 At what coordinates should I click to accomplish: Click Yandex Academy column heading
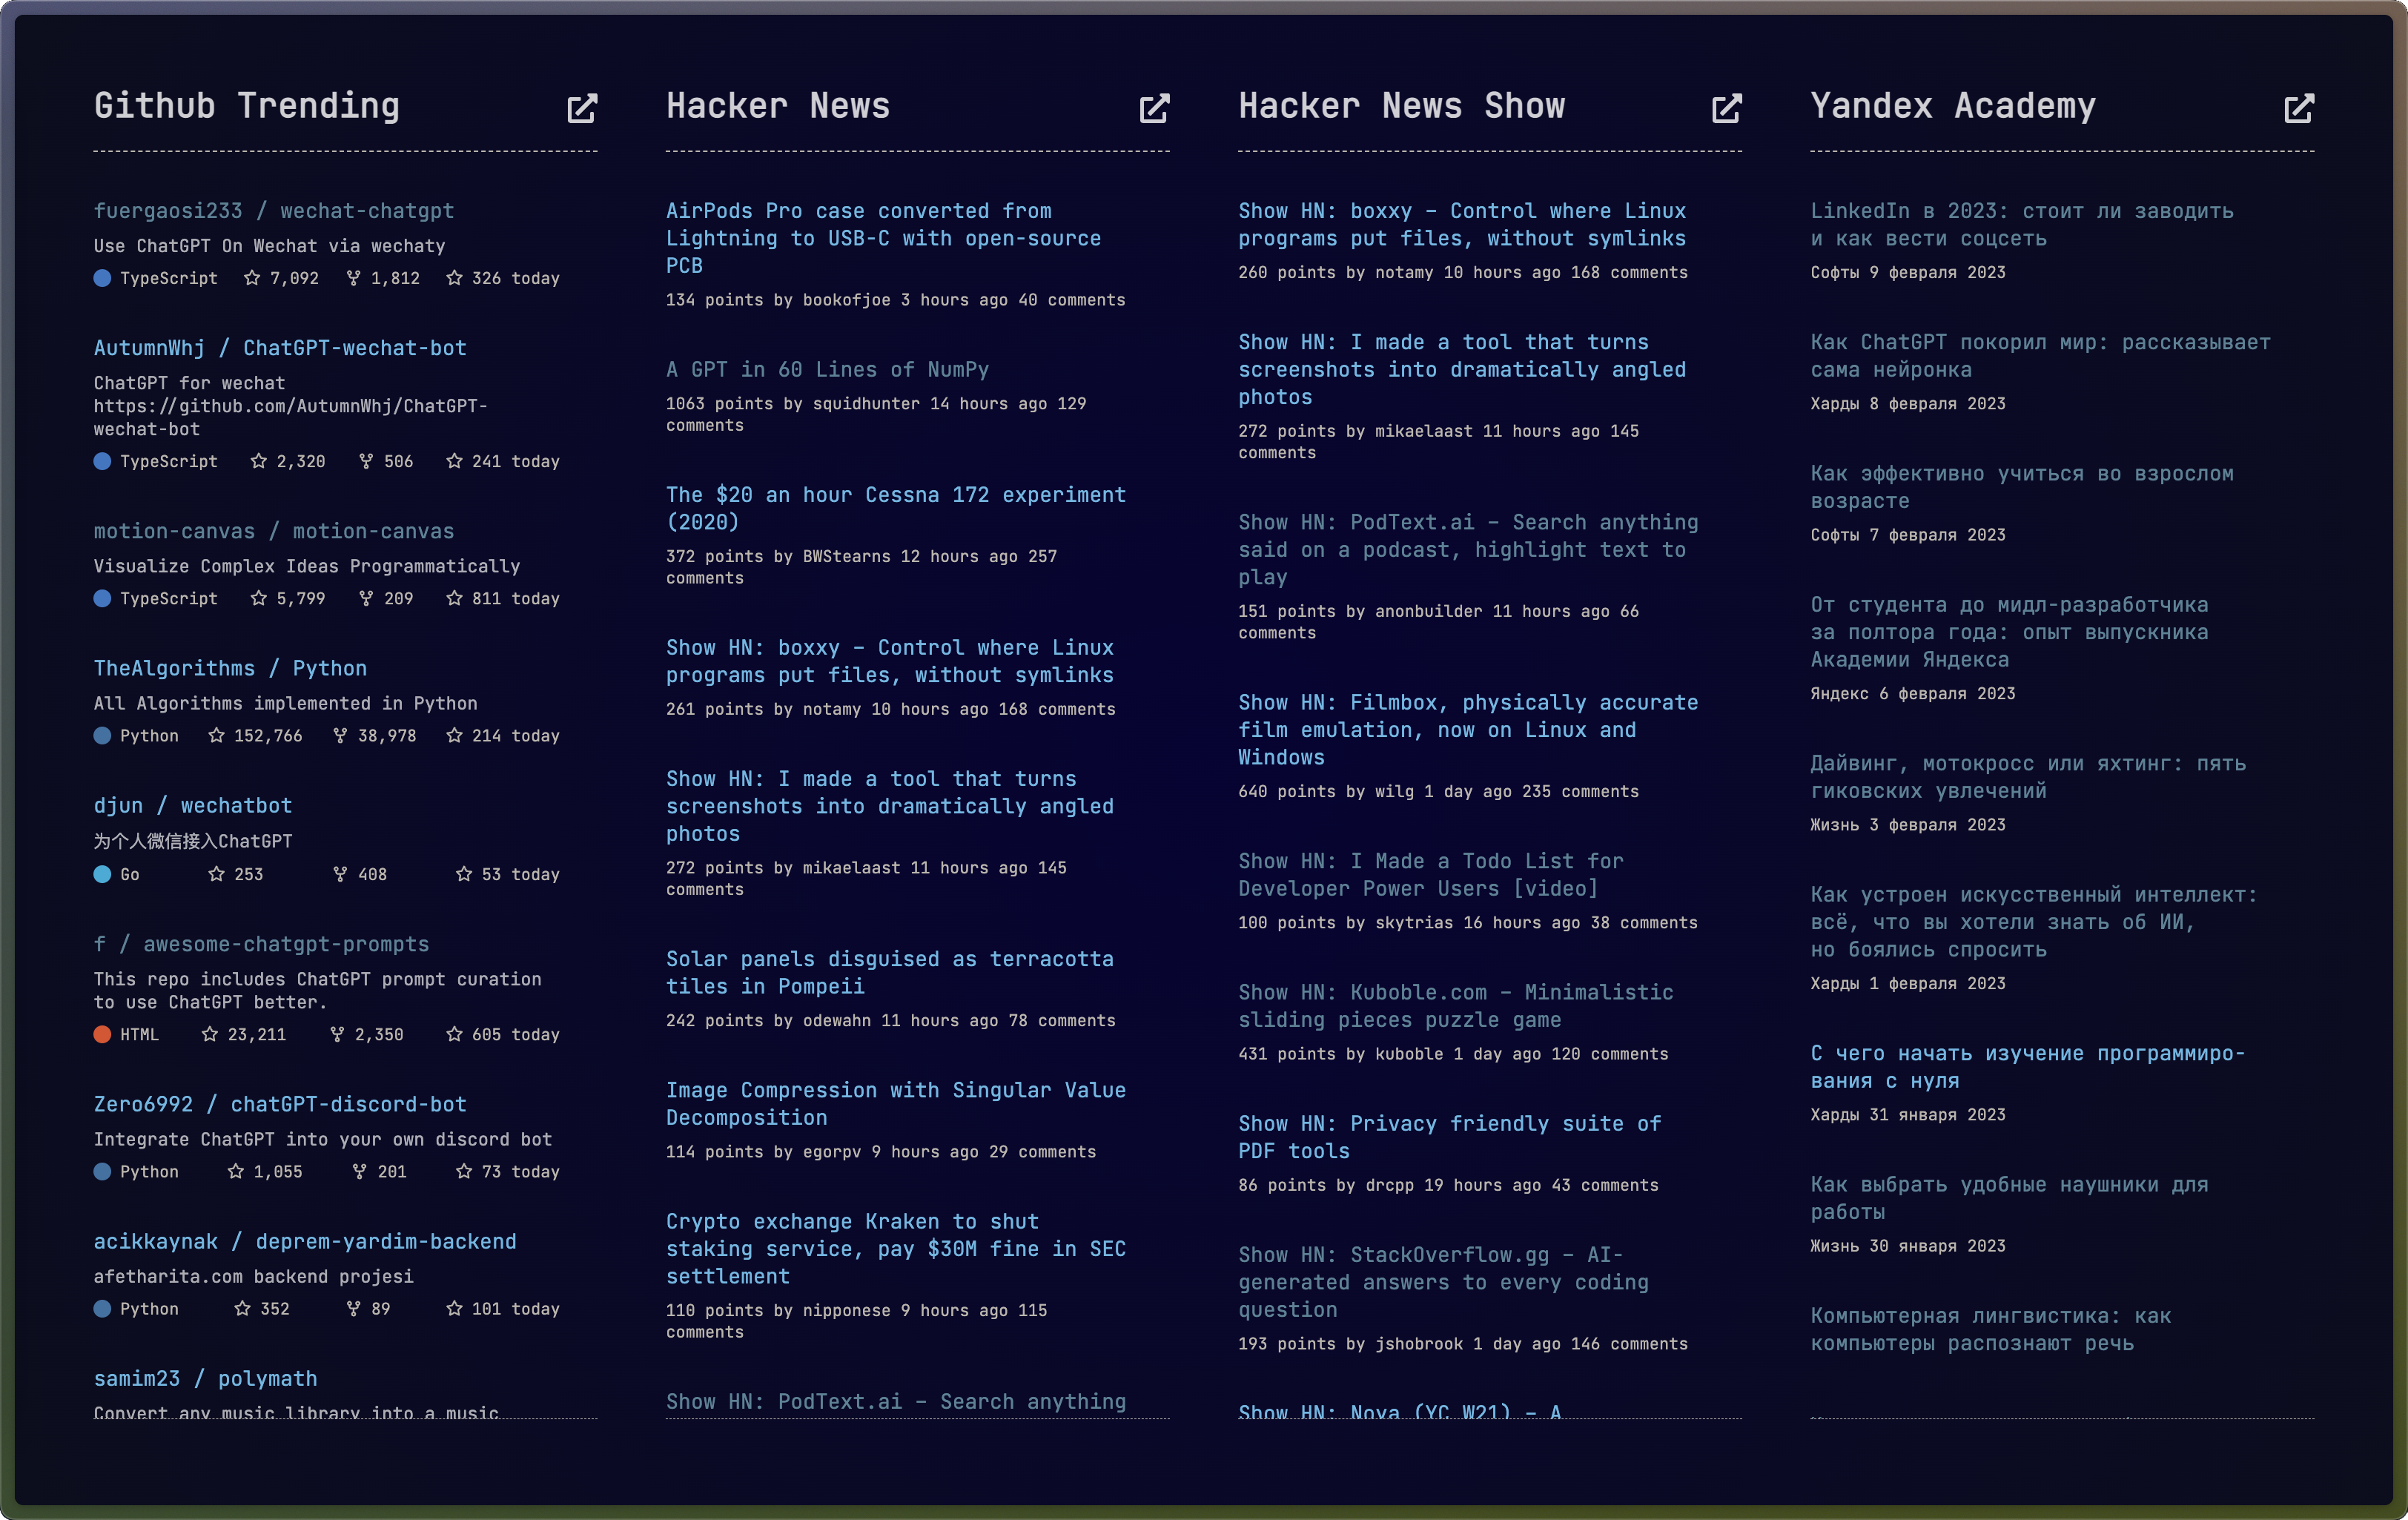1953,106
